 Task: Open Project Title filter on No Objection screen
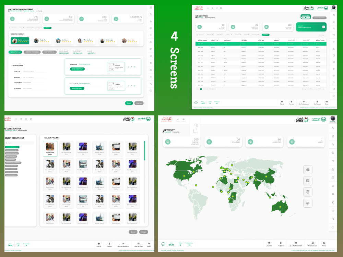pos(210,35)
